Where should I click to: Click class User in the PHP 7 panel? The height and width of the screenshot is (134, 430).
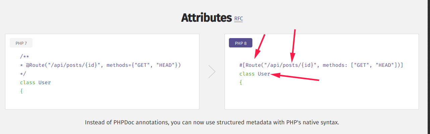[x=35, y=82]
